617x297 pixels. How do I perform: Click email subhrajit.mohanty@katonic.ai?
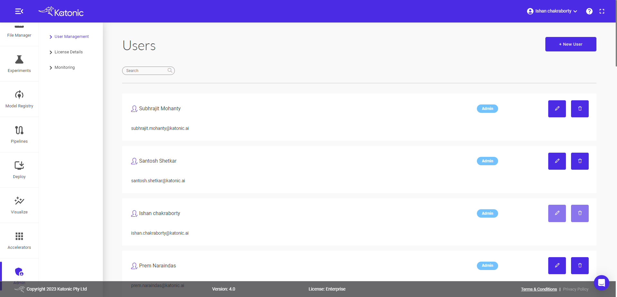160,128
